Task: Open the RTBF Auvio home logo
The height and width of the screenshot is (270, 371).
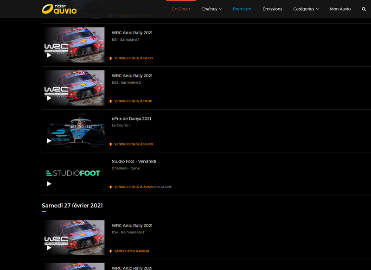Action: coord(59,9)
